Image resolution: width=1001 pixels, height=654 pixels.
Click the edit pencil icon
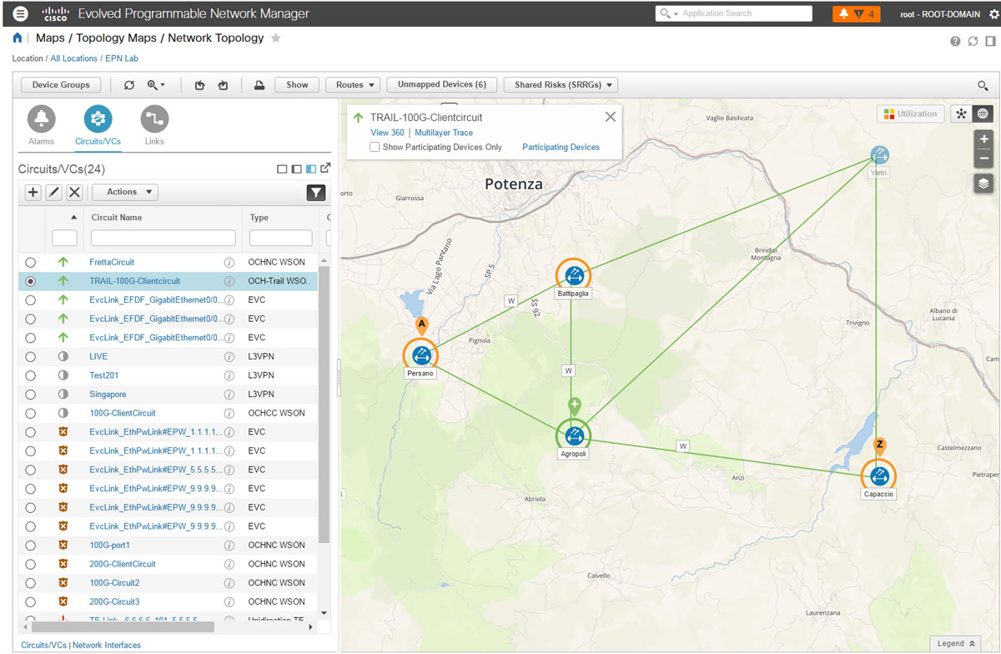(53, 193)
